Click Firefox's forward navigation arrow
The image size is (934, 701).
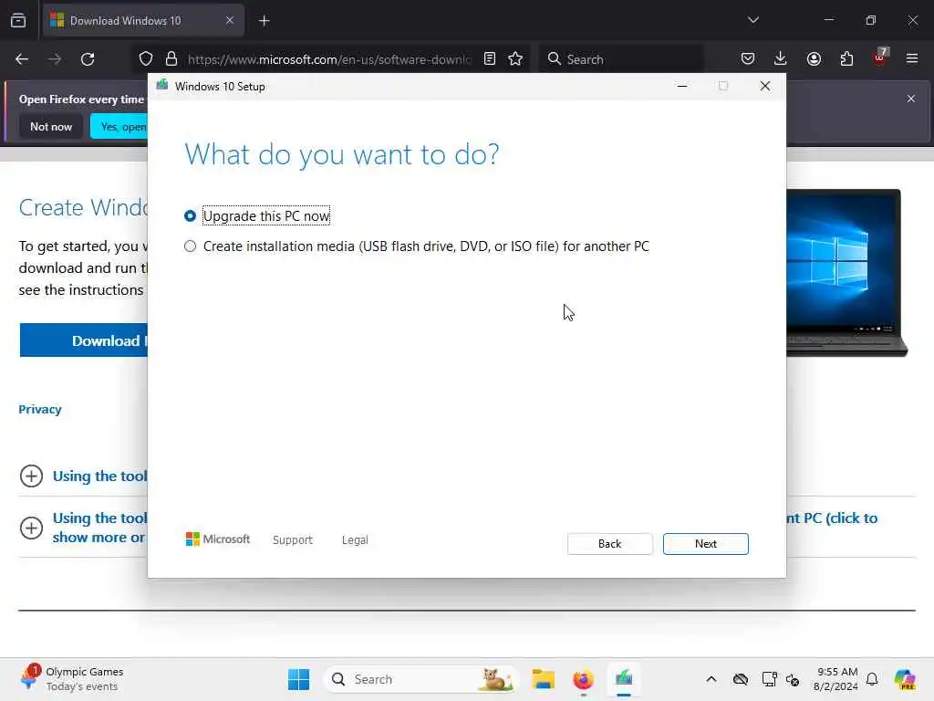coord(55,59)
